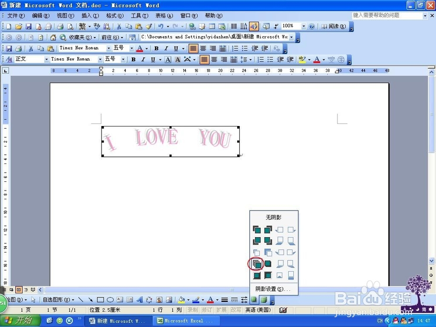
Task: Open the 绘图 Draw menu
Action: point(16,300)
